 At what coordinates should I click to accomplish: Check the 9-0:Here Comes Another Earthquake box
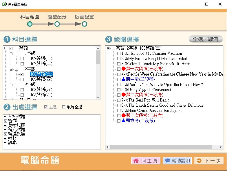[119, 111]
